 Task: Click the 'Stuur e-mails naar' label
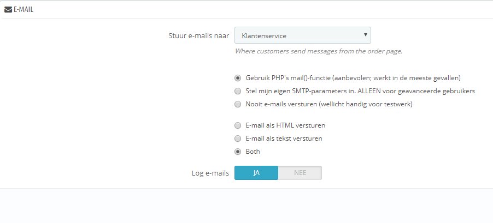tap(199, 36)
